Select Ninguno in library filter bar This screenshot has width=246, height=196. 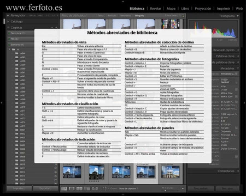[x=139, y=16]
